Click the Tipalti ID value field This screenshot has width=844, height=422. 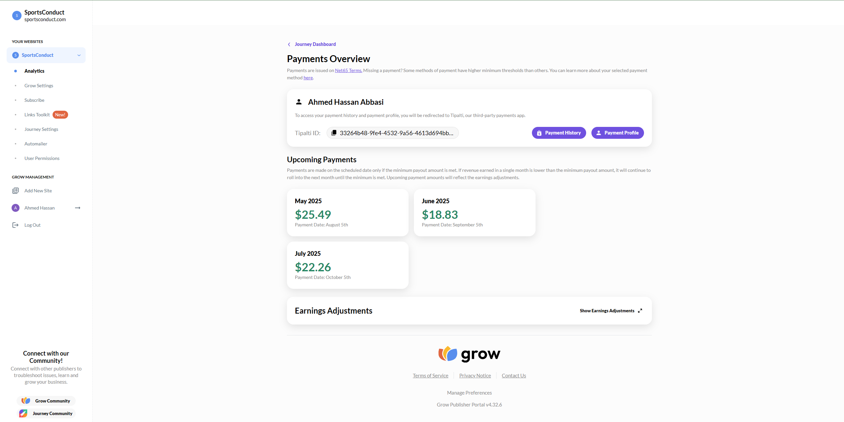tap(392, 133)
